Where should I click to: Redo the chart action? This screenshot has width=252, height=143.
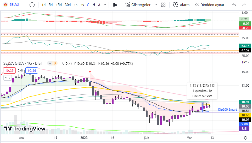(x=244, y=5)
